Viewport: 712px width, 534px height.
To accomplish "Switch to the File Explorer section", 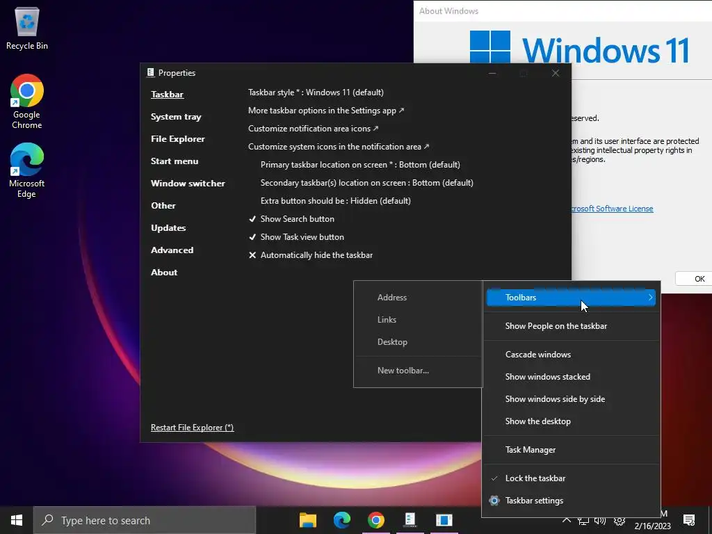I will tap(177, 139).
